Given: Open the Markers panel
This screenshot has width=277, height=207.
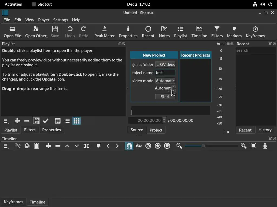Looking at the screenshot, I should point(234,32).
